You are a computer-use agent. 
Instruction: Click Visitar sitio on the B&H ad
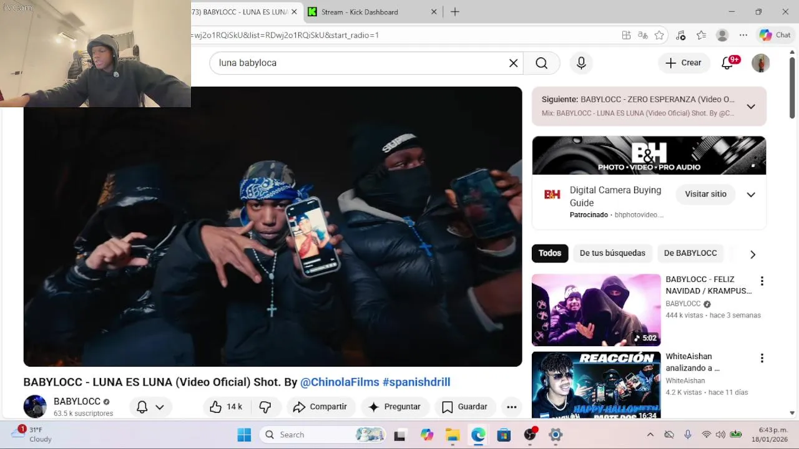(705, 194)
